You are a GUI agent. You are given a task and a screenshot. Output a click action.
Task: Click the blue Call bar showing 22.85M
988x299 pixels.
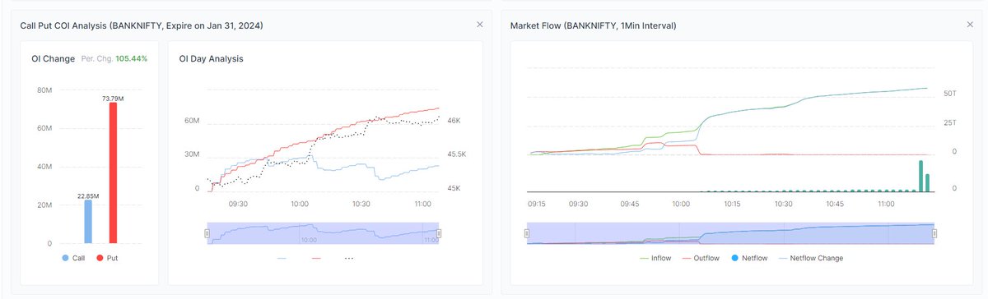88,222
